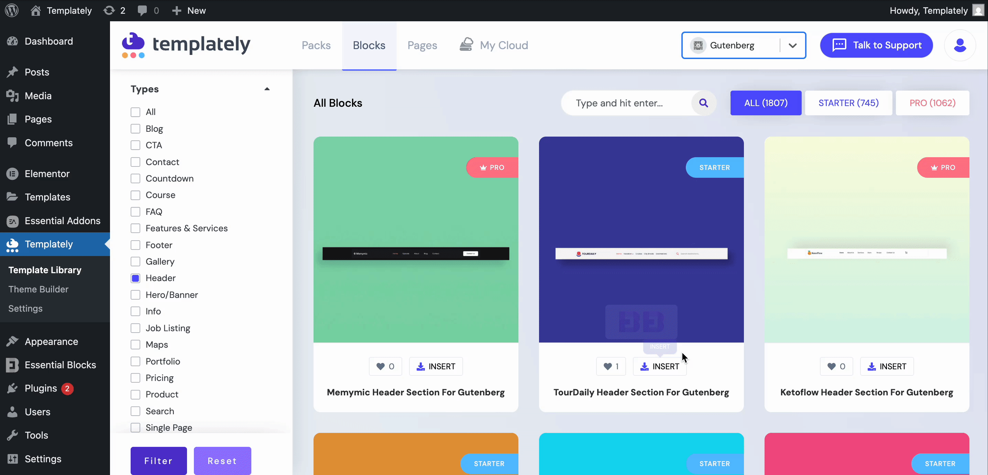Open the comments bubble in admin bar
The image size is (988, 475).
(x=142, y=10)
